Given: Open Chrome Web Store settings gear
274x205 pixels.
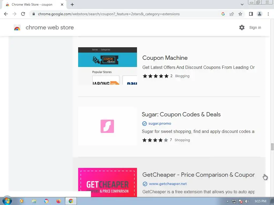Looking at the screenshot, I should pos(242,27).
